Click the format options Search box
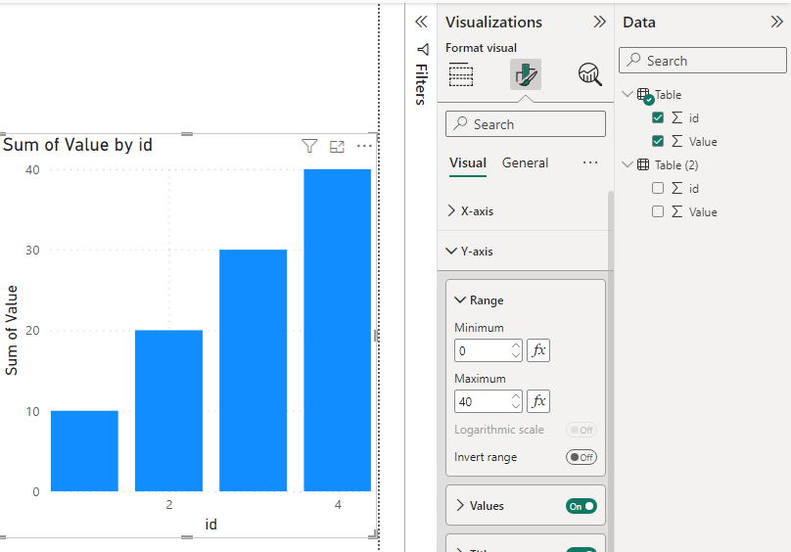 [x=525, y=124]
